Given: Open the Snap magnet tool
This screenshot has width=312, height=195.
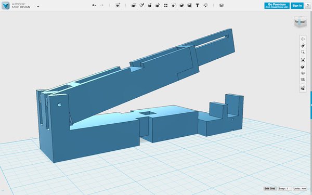Looking at the screenshot, I should coord(205,5).
